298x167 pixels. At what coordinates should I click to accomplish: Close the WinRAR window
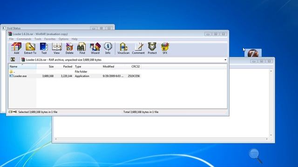click(x=223, y=34)
